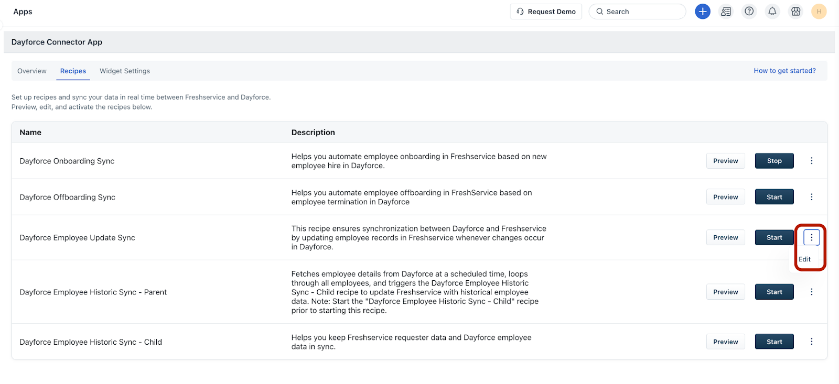Open the Widget Settings tab
This screenshot has width=839, height=384.
[x=125, y=71]
